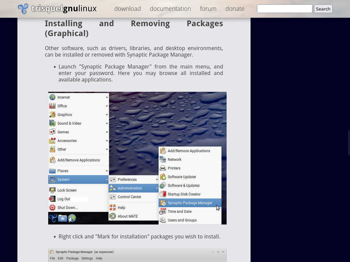Open the Settings menu in Synaptic window
The height and width of the screenshot is (262, 350).
[x=87, y=258]
